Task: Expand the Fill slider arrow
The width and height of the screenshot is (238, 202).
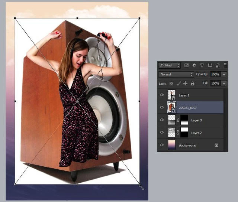Action: [224, 84]
